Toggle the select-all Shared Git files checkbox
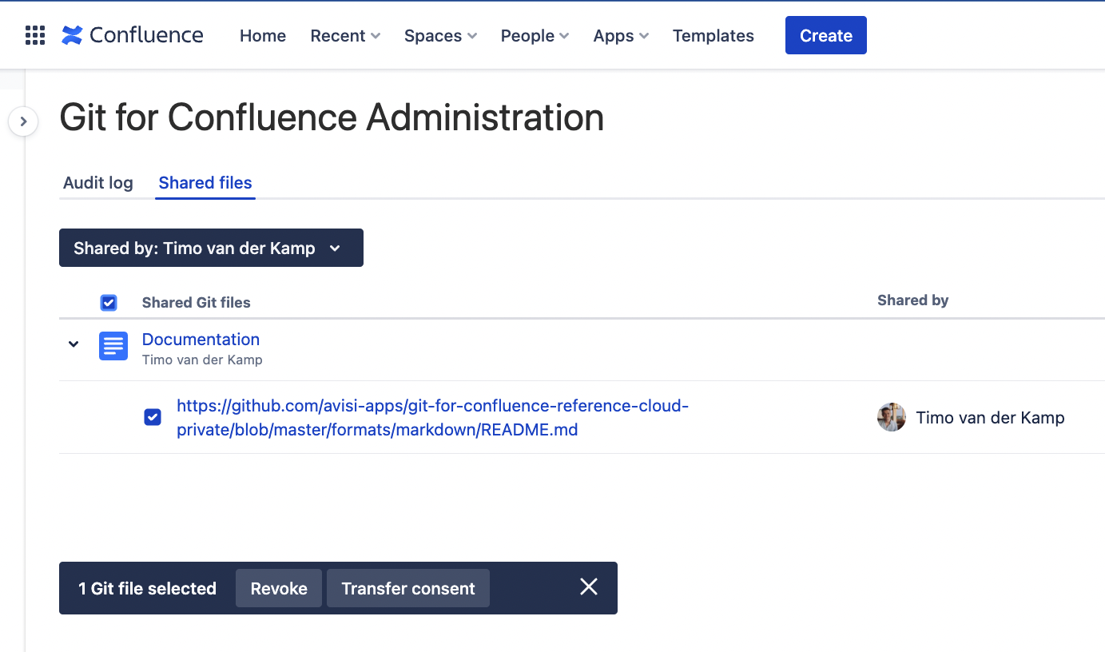The width and height of the screenshot is (1105, 652). [x=109, y=302]
